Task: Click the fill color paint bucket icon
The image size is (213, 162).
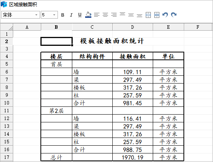Action: click(x=88, y=15)
